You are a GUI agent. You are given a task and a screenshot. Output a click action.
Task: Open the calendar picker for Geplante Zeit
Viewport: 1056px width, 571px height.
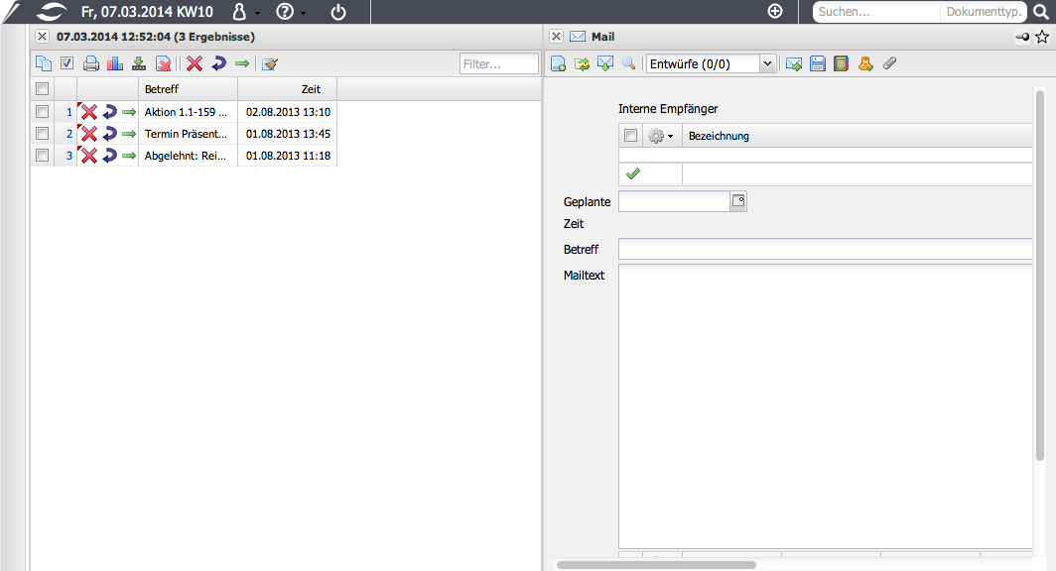click(738, 201)
